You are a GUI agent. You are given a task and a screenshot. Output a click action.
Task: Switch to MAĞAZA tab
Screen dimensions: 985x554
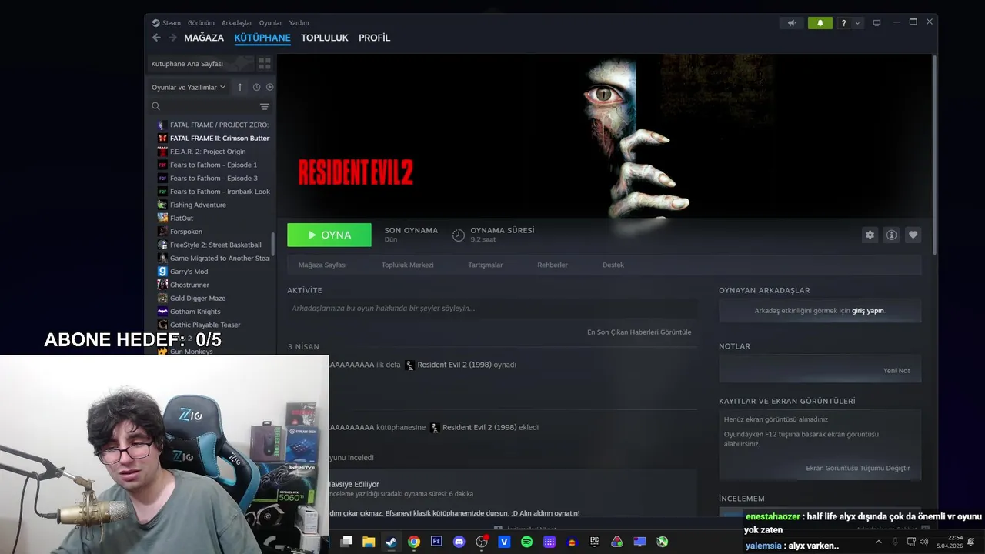(x=204, y=38)
